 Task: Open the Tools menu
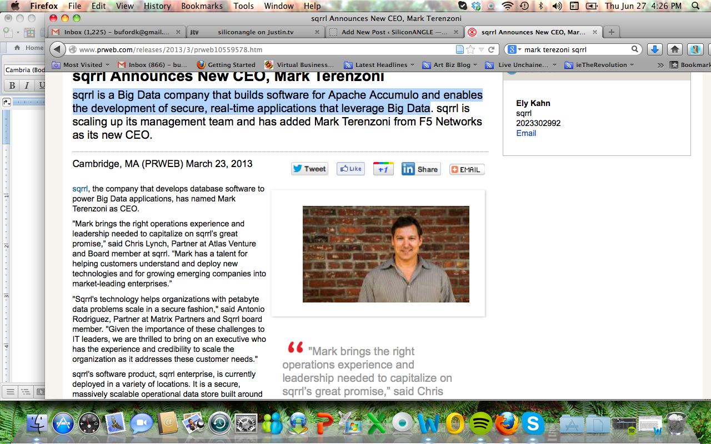click(x=243, y=6)
